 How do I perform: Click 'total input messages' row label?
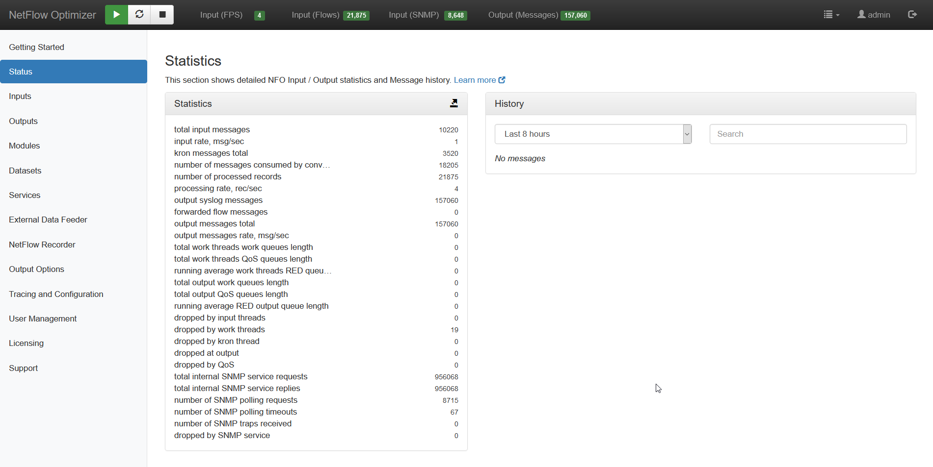click(212, 129)
